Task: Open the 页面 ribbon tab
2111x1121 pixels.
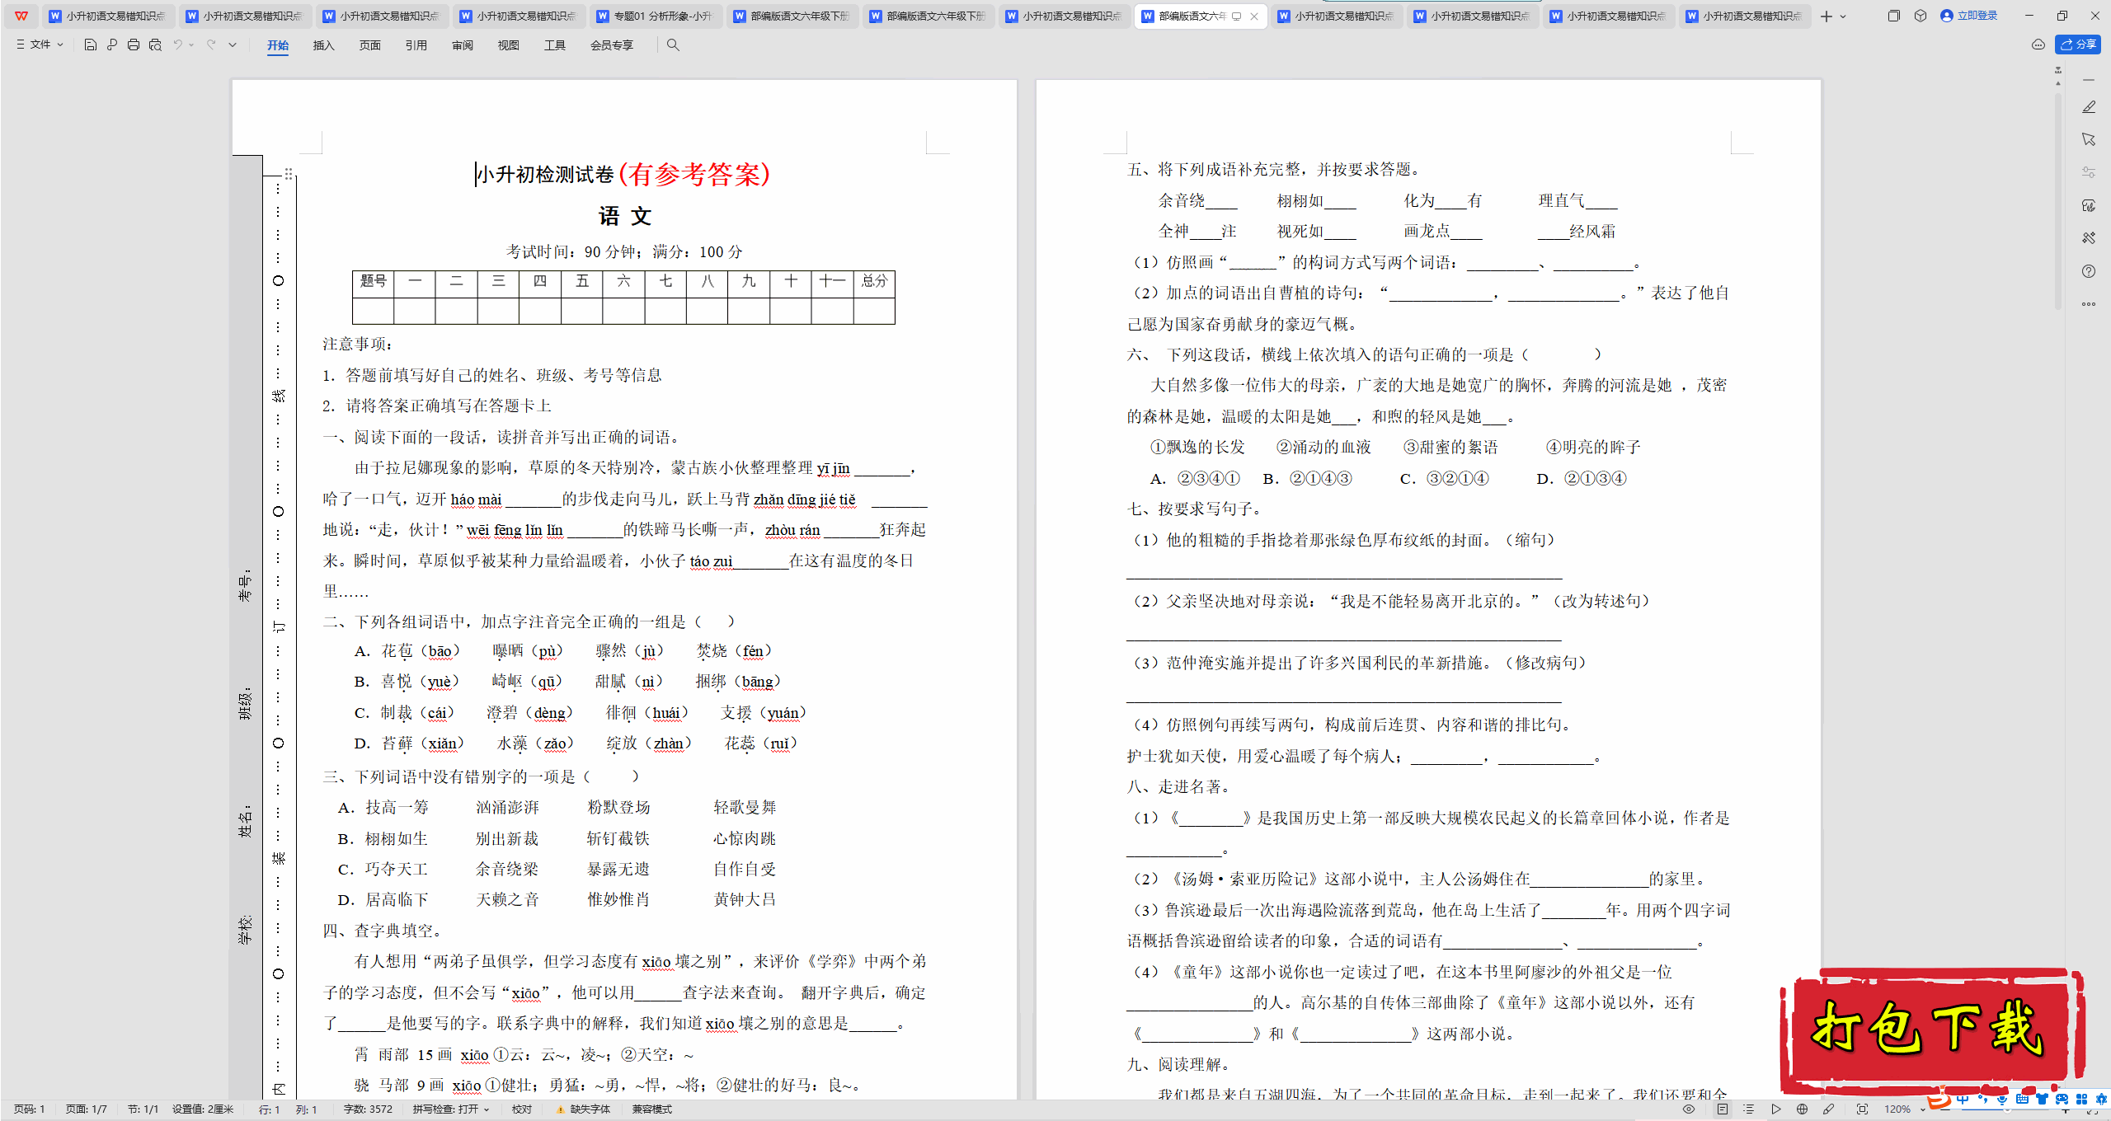Action: [x=369, y=45]
